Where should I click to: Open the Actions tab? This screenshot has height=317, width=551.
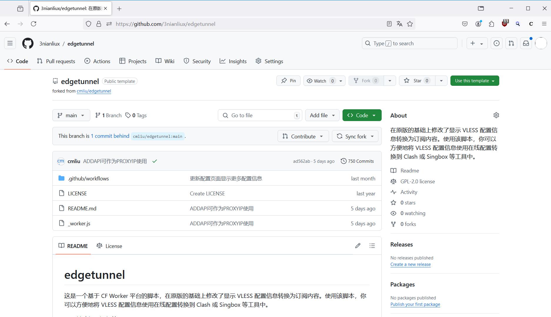click(x=97, y=61)
